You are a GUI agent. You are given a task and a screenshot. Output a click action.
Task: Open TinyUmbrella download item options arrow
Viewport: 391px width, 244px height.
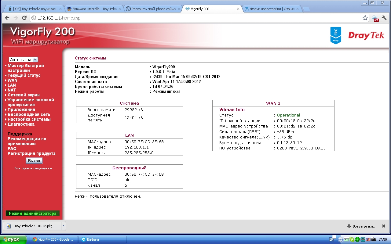pyautogui.click(x=63, y=226)
